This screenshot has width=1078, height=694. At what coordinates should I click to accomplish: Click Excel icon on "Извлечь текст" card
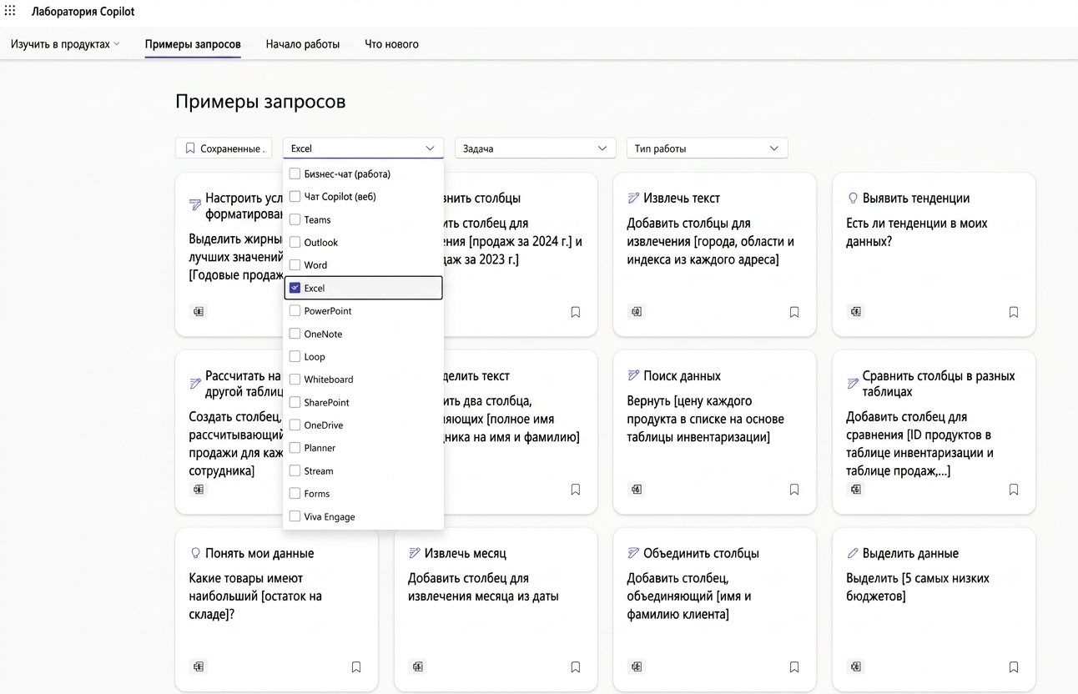pyautogui.click(x=637, y=312)
